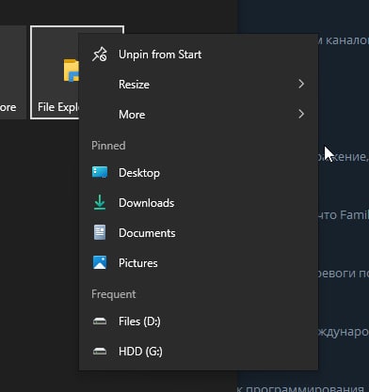The image size is (369, 392).
Task: Click the drive icon beside Files (D:)
Action: point(100,321)
